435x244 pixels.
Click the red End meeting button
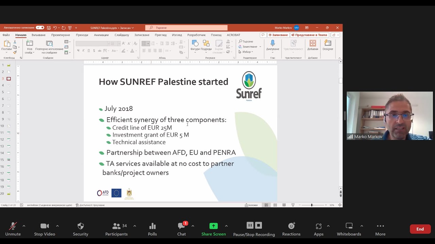click(420, 229)
